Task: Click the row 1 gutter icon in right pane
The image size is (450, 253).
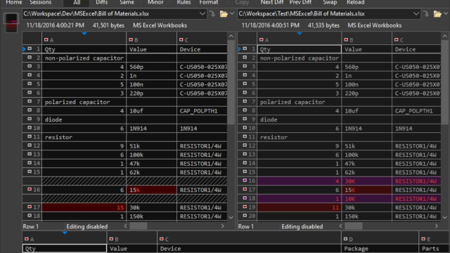Action: 245,48
